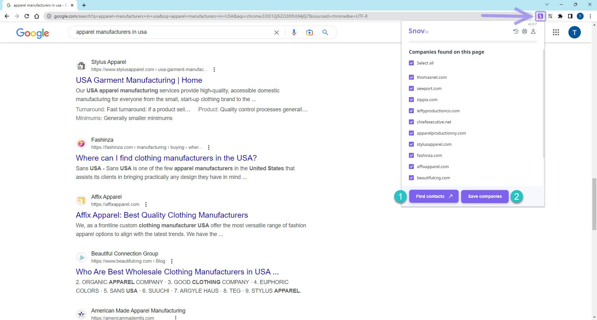597x320 pixels.
Task: Open the Chrome extensions puzzle icon
Action: point(560,16)
